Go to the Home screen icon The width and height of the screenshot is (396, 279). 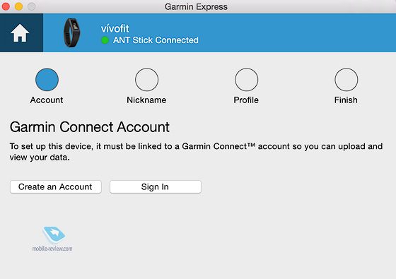(x=20, y=32)
